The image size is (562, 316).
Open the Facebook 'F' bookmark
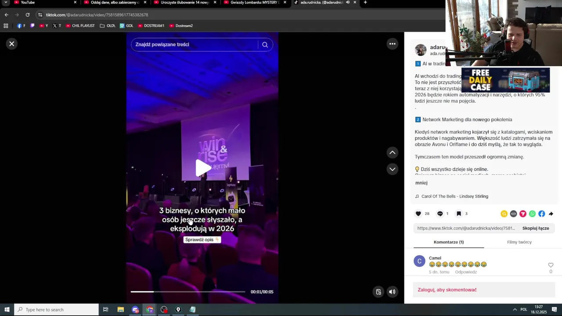pos(21,26)
